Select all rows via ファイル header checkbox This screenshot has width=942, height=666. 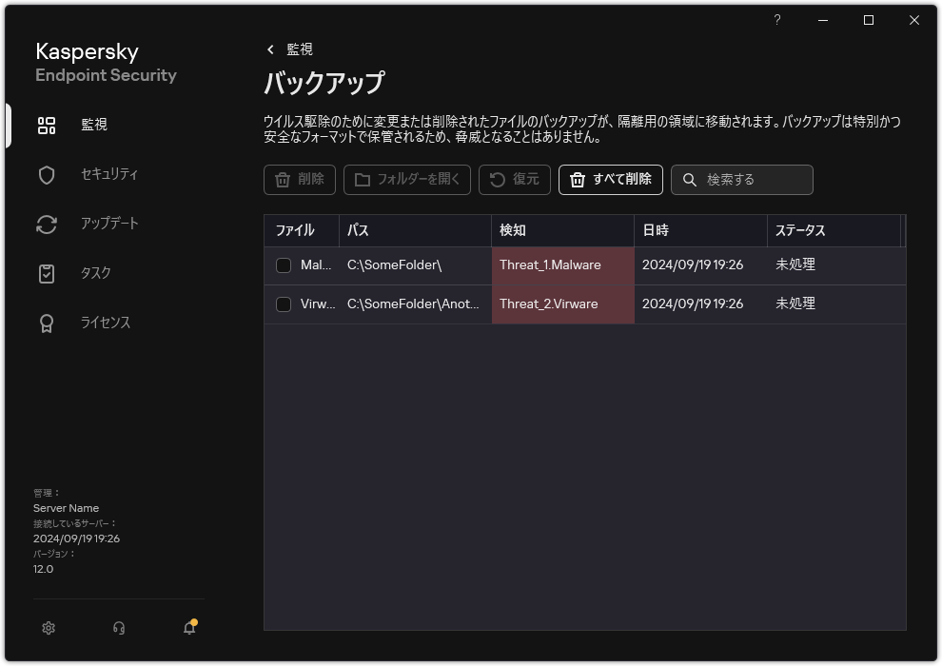pyautogui.click(x=283, y=230)
